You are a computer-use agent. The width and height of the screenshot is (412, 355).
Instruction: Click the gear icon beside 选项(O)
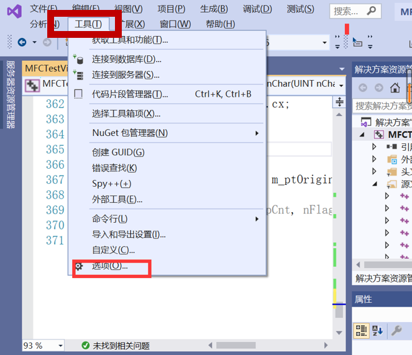tap(79, 266)
